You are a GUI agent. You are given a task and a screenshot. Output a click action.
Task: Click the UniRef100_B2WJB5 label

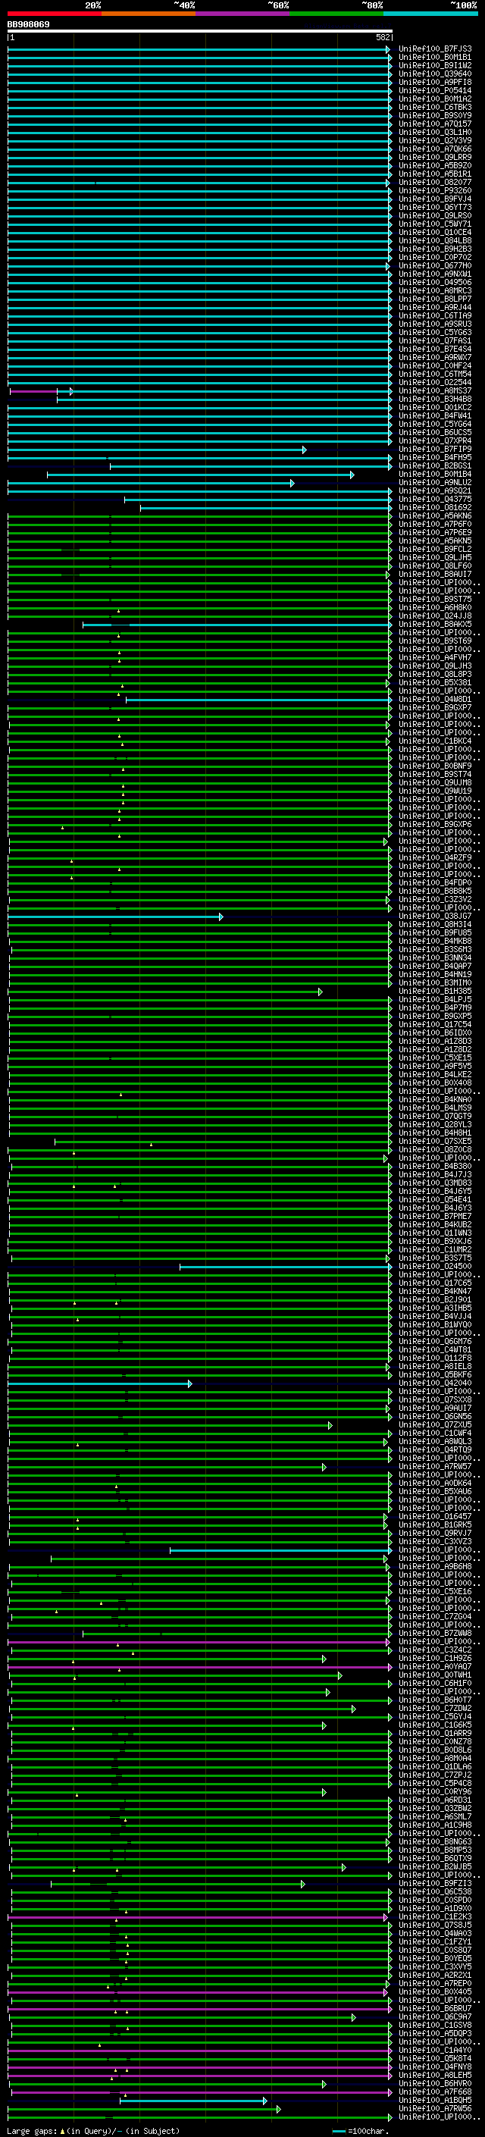click(435, 1867)
